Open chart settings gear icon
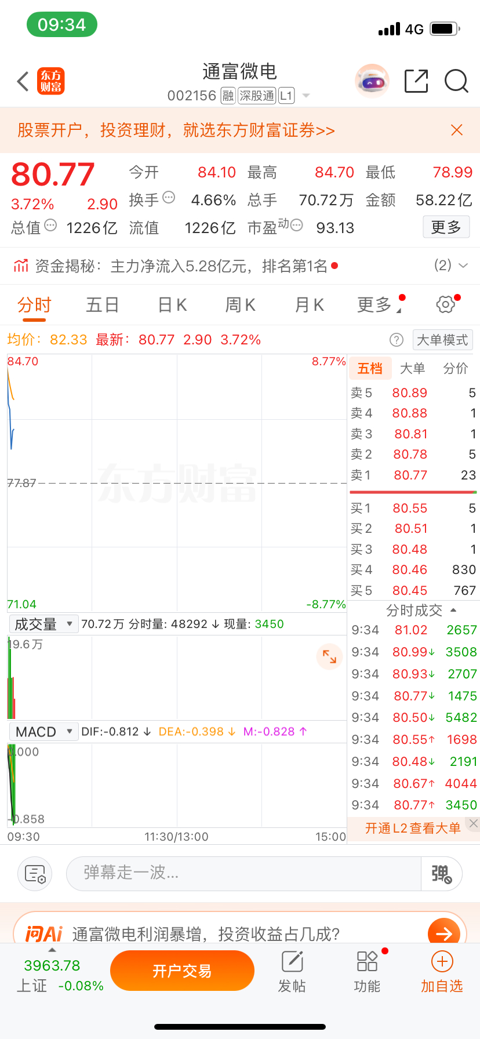480x1039 pixels. click(445, 304)
